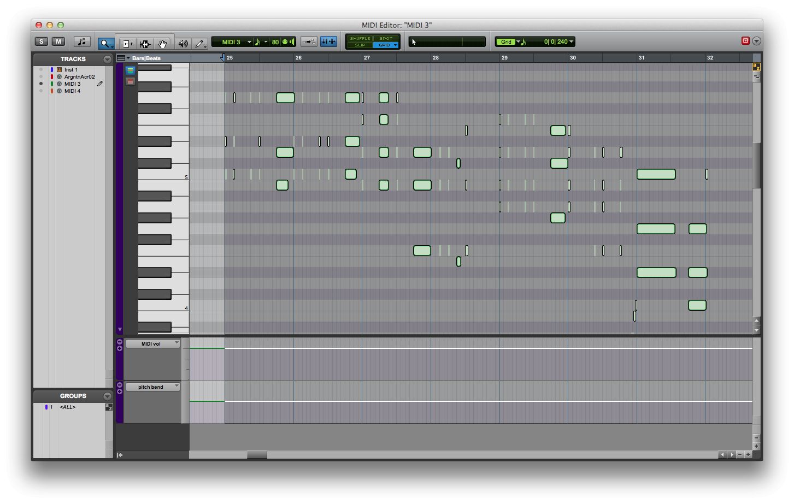Enable Shuffle edit mode
794x504 pixels.
coord(360,38)
